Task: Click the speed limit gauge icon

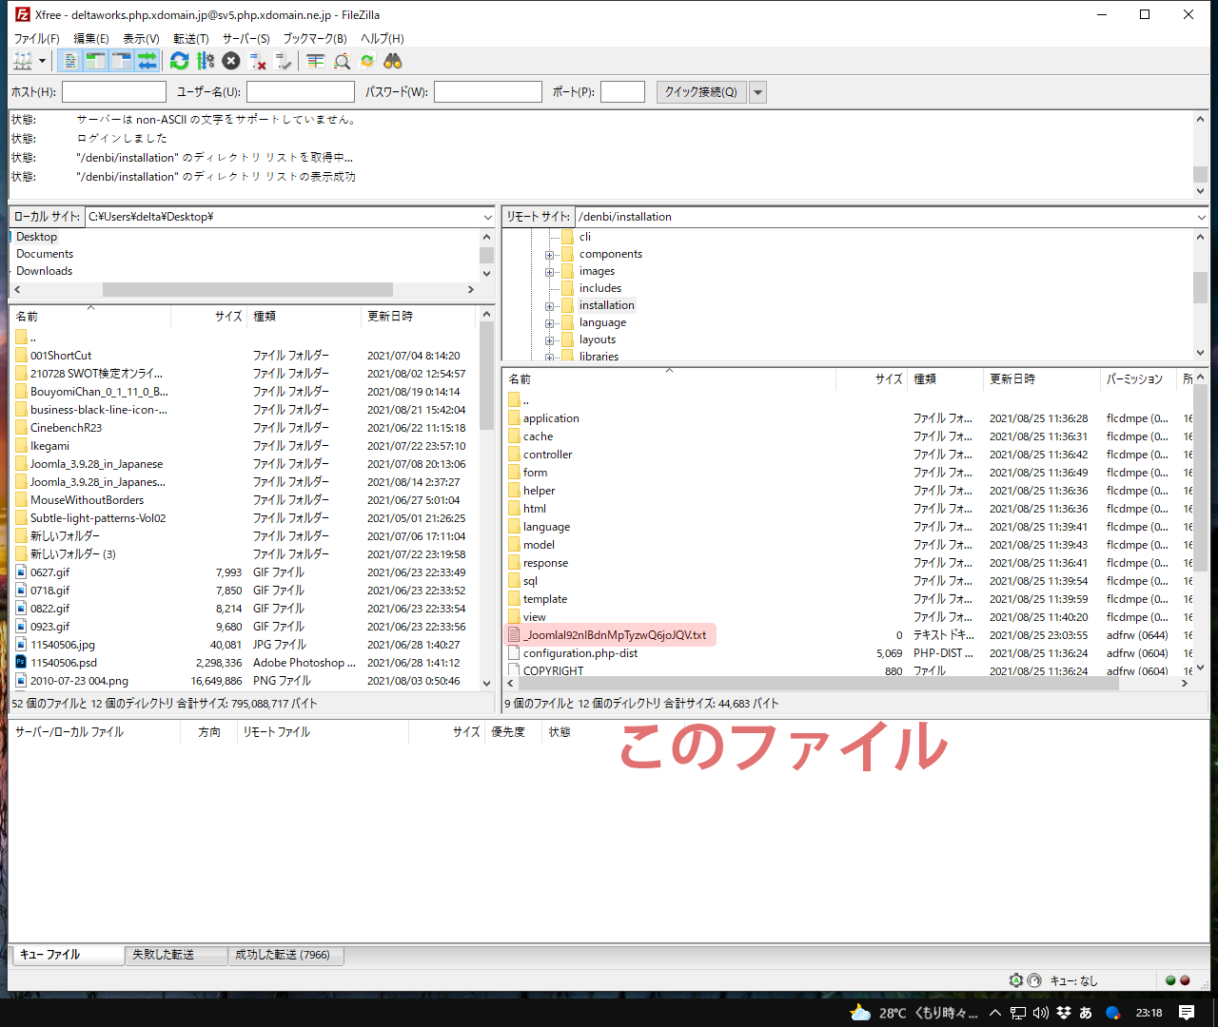Action: tap(1015, 980)
